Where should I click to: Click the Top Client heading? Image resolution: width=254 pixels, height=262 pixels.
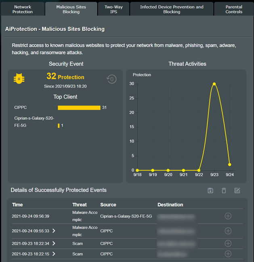click(x=65, y=97)
